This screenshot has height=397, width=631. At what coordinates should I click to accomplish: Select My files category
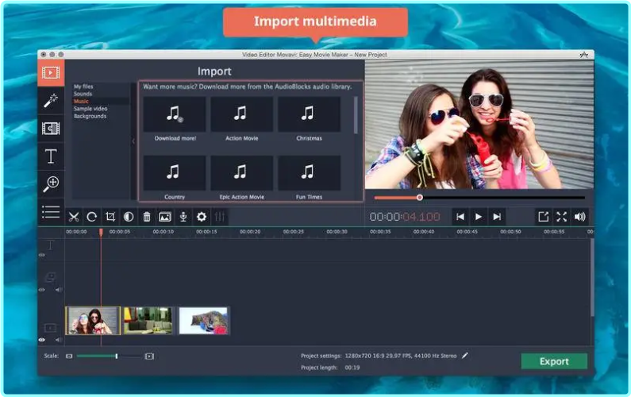[83, 87]
